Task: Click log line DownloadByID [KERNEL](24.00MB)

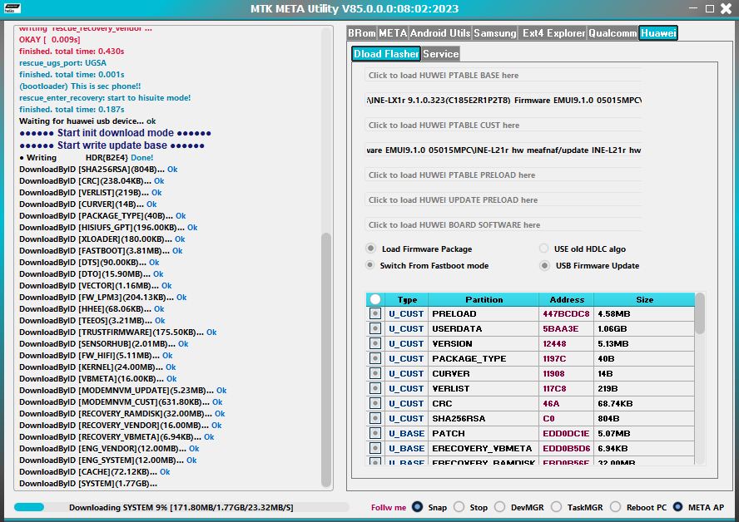Action: [97, 367]
